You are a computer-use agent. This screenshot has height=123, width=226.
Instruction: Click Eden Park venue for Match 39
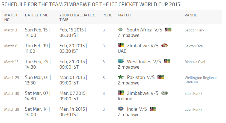[x=193, y=109]
